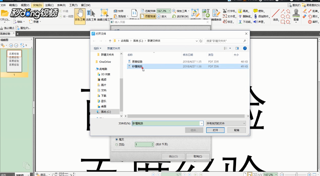
Task: Select the Strikeout (删除线) tool
Action: [x=245, y=16]
